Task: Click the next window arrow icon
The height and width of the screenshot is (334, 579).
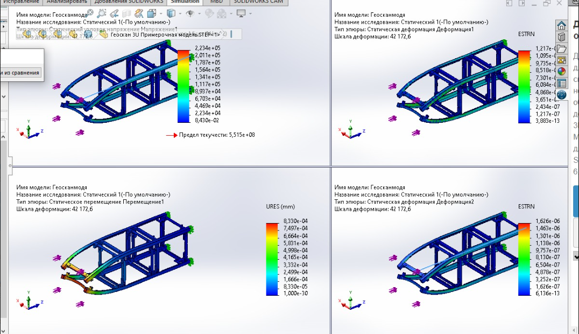Action: 521,3
